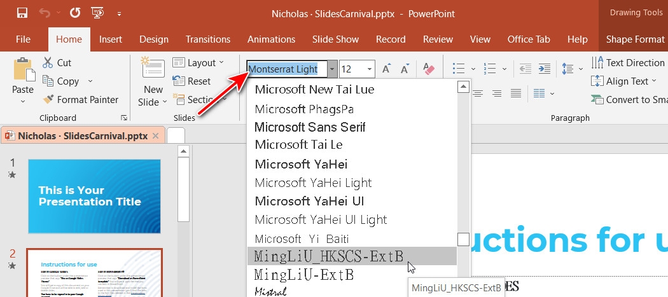The height and width of the screenshot is (297, 668).
Task: Click the font list scroll-up arrow
Action: 463,87
